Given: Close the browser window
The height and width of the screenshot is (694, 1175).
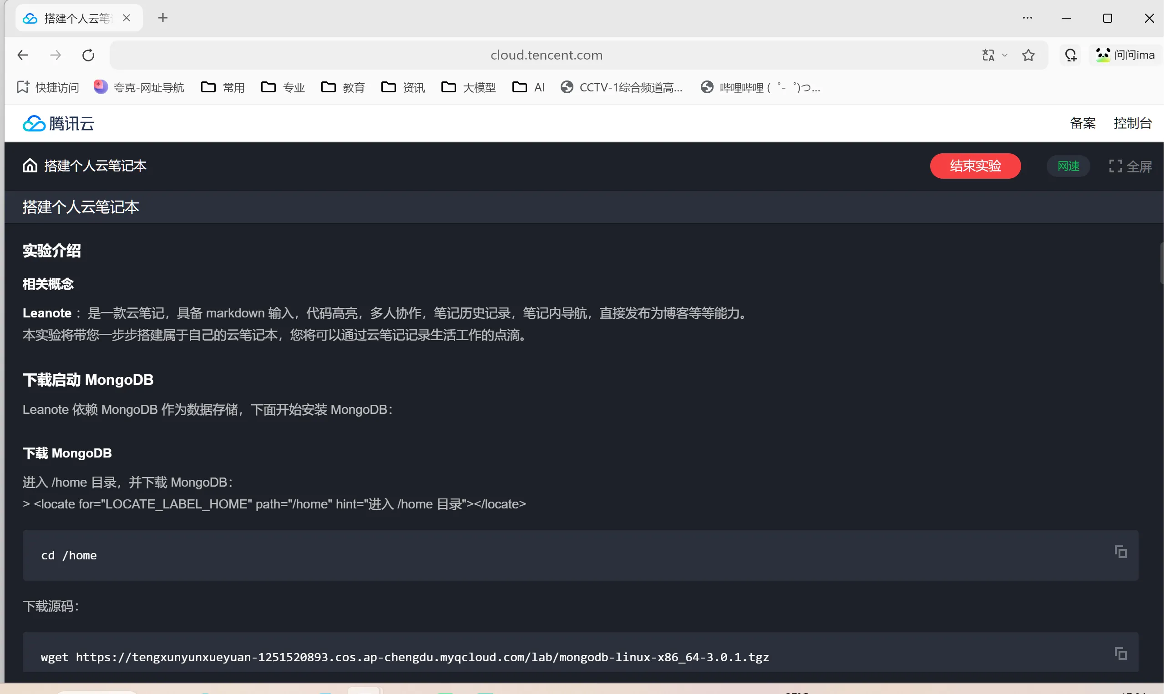Looking at the screenshot, I should [x=1149, y=18].
